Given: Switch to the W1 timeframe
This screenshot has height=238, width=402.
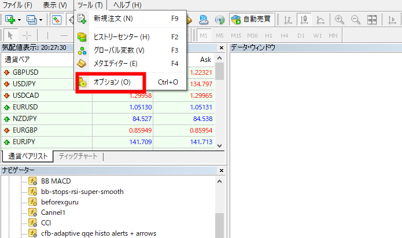Looking at the screenshot, I should [x=318, y=35].
